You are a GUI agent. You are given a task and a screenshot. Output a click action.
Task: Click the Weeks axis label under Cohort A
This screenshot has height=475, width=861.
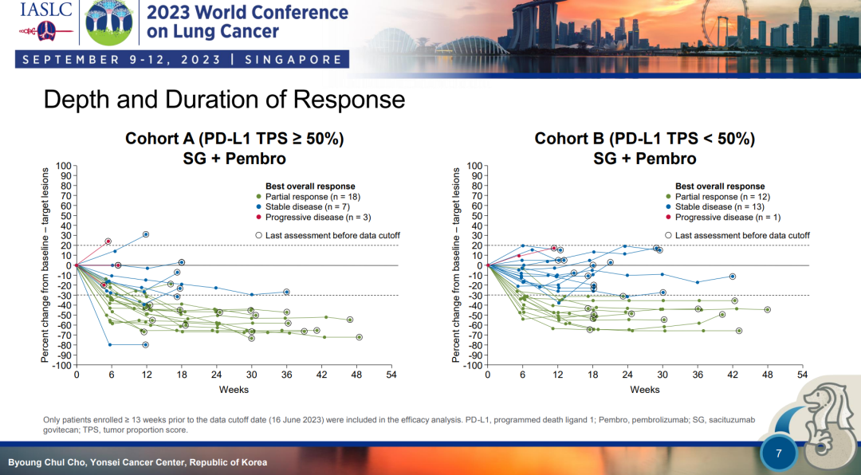click(234, 390)
